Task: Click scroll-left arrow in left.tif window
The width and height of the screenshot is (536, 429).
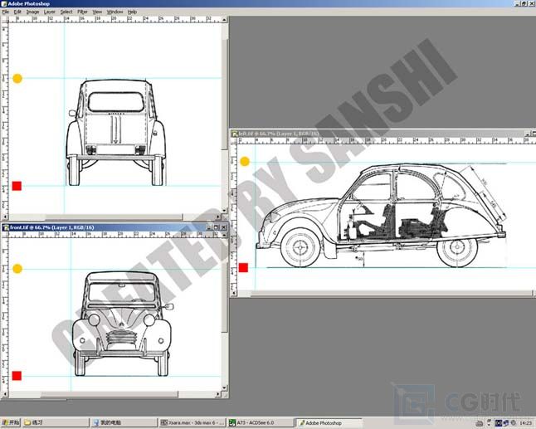Action: click(234, 293)
